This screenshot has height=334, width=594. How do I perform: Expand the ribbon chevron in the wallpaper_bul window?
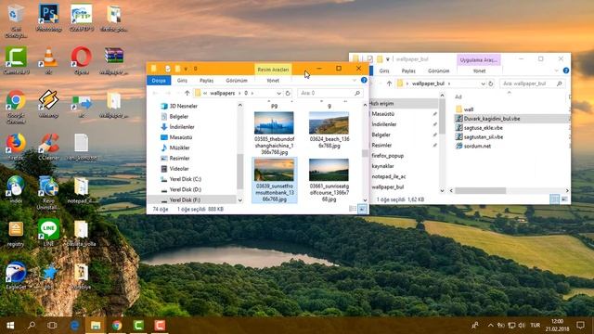click(557, 71)
